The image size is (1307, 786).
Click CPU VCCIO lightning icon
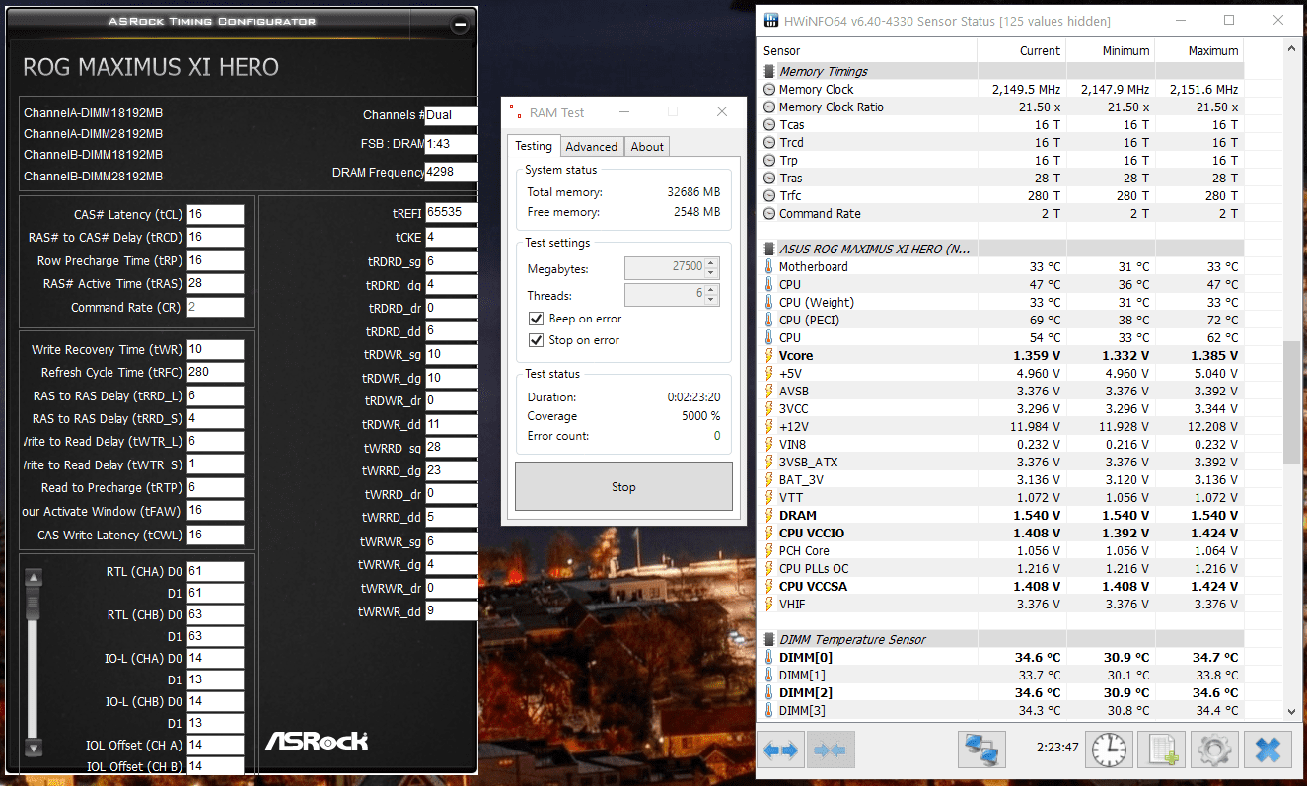(769, 533)
